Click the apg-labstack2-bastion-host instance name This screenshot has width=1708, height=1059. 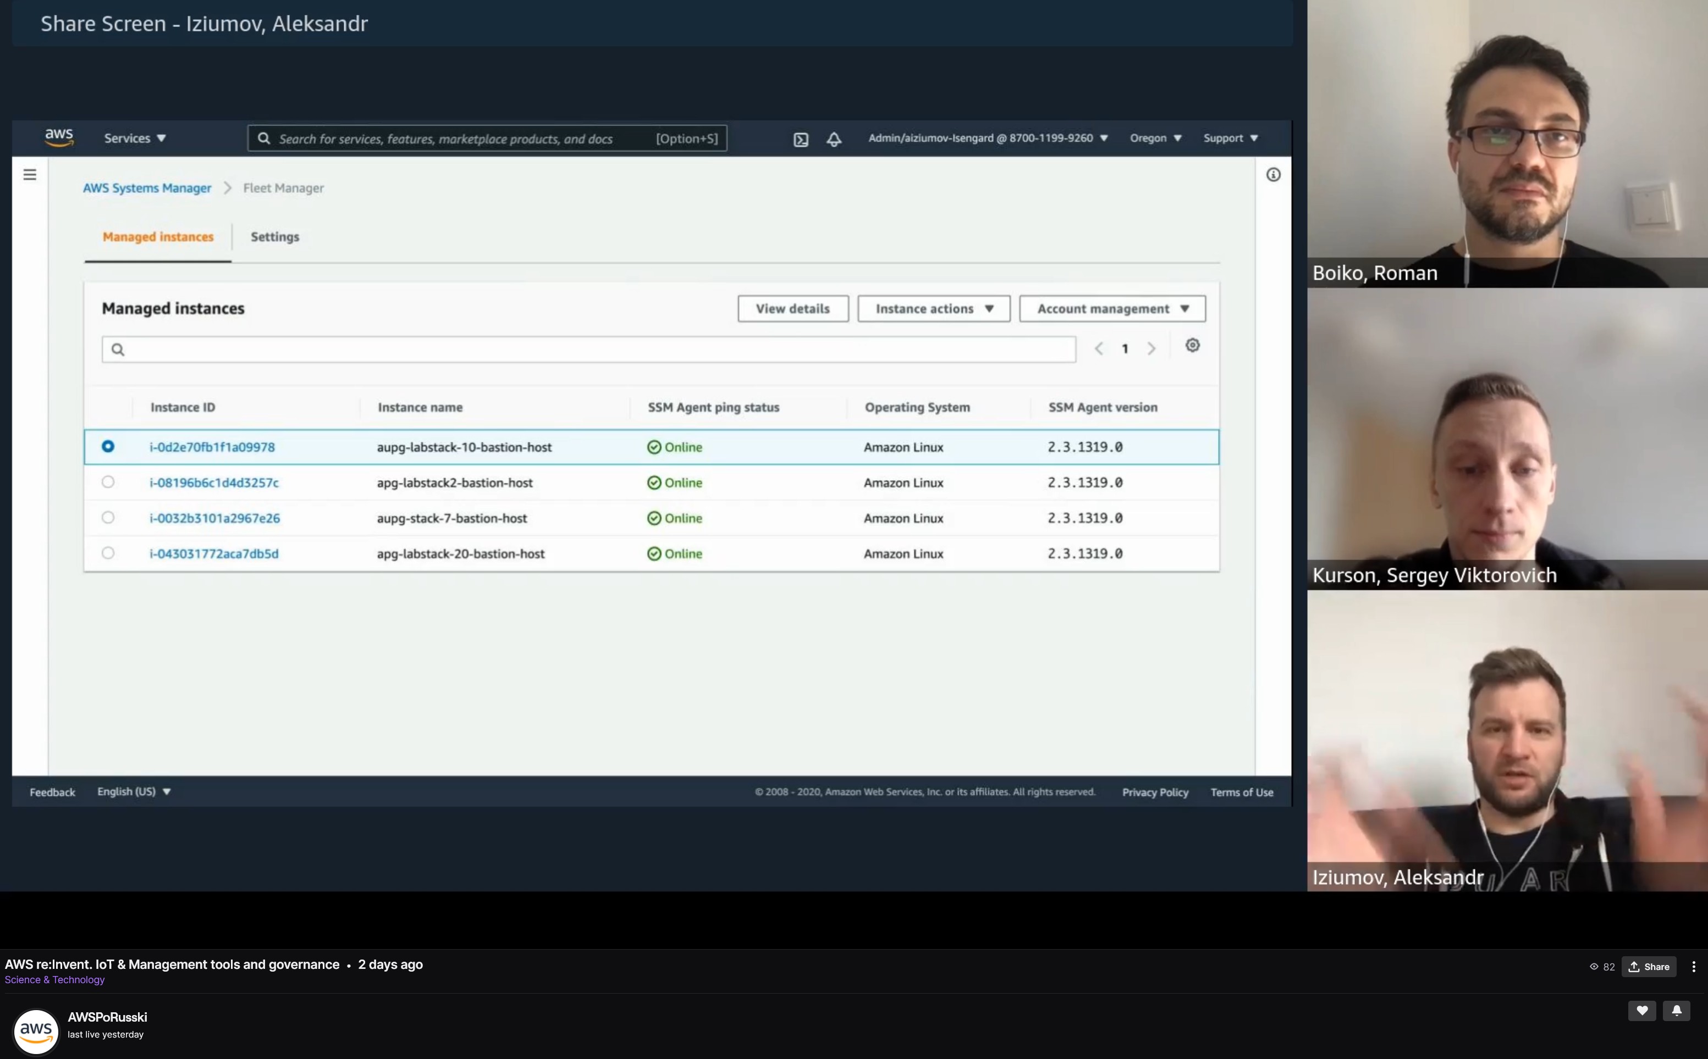(454, 483)
